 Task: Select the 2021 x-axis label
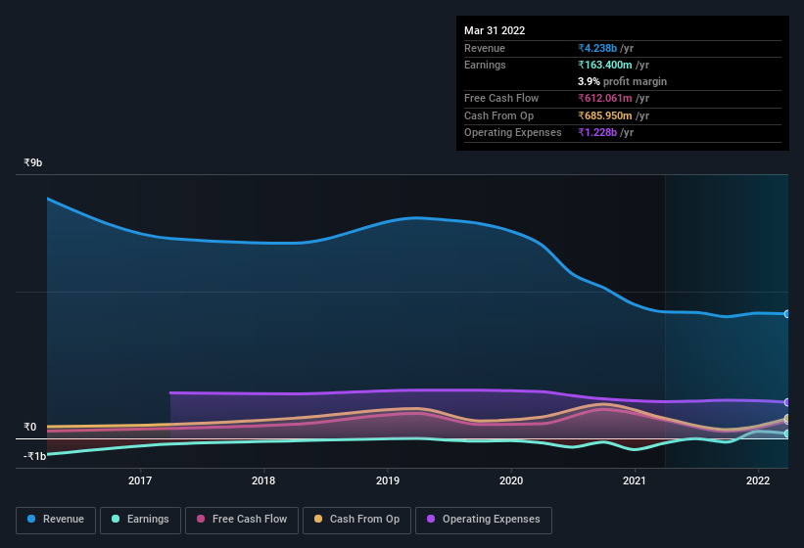coord(635,480)
